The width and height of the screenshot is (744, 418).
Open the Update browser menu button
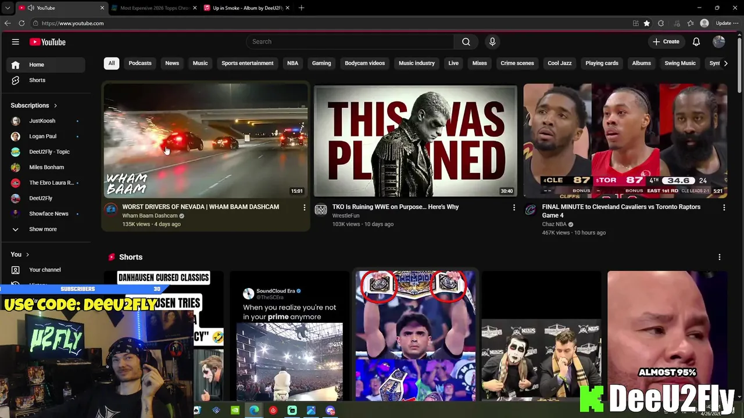(x=728, y=23)
